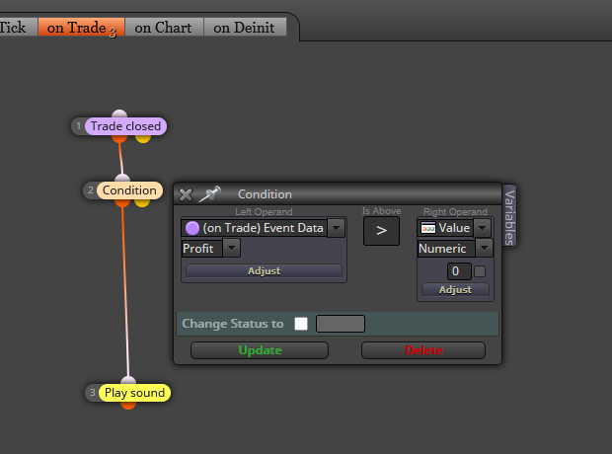
Task: Click the Is Above operator button
Action: pos(381,231)
